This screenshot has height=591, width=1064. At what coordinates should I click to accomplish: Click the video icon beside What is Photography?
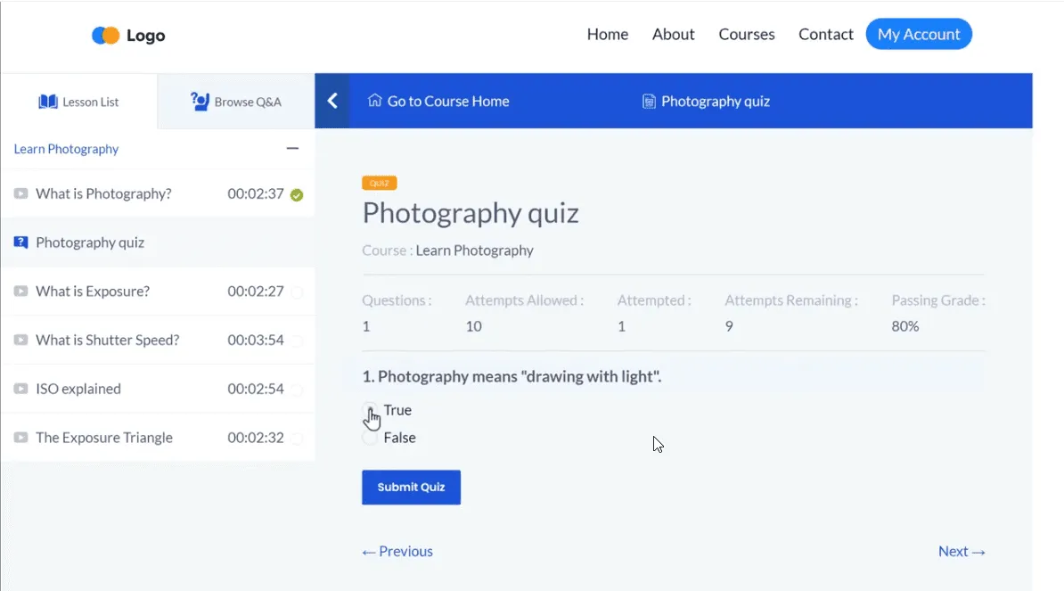[20, 193]
